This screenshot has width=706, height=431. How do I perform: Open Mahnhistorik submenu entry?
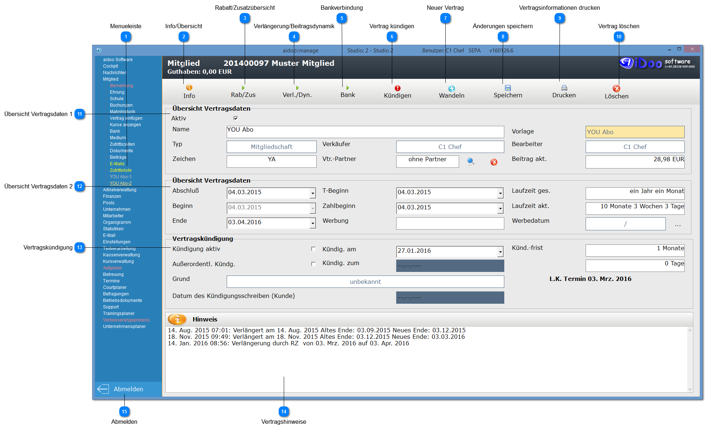[123, 112]
